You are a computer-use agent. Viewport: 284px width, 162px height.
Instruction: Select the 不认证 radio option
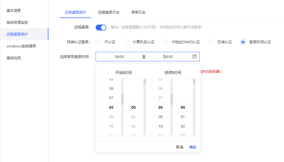click(98, 42)
